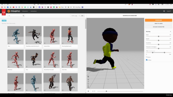
Task: Open the Plate bookmarks folder
Action: click(61, 7)
